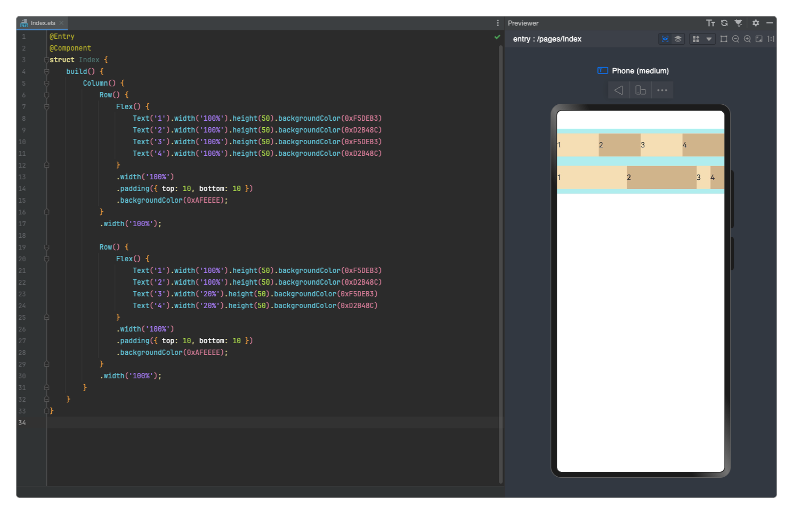Click the 0xD2B48C color value on line 9

point(361,130)
